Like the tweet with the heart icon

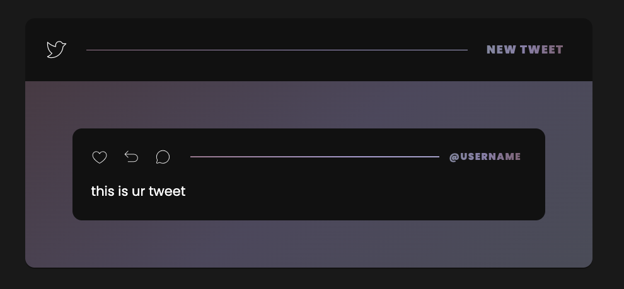(100, 157)
